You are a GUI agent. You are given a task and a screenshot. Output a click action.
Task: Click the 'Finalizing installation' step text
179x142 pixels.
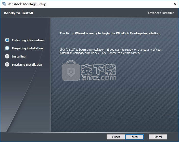27,65
